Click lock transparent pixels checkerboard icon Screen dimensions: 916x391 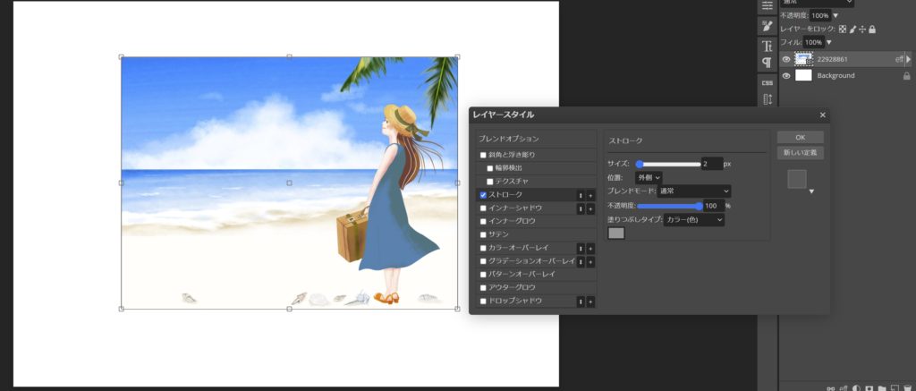[842, 29]
